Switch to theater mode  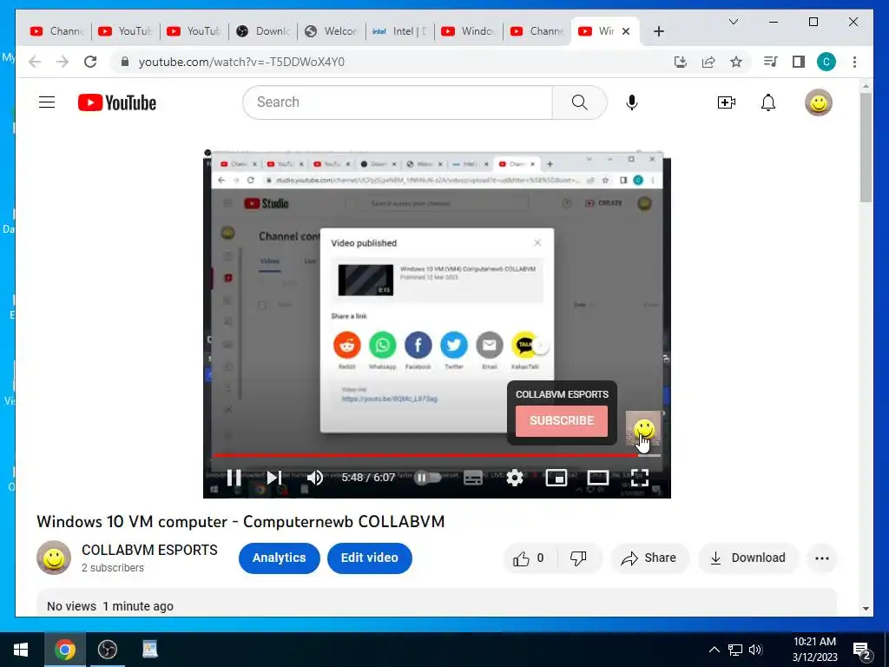point(597,478)
